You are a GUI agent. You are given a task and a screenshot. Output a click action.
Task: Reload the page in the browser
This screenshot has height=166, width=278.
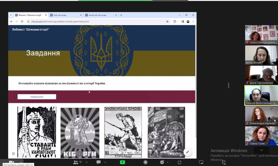click(22, 21)
